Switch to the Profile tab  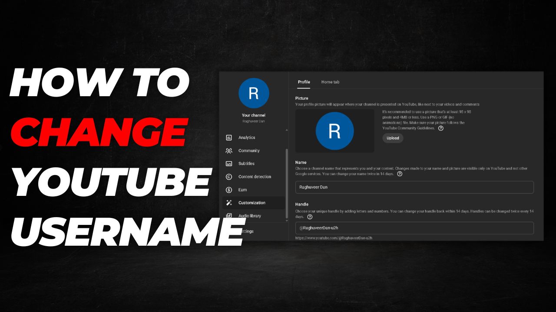tap(304, 82)
